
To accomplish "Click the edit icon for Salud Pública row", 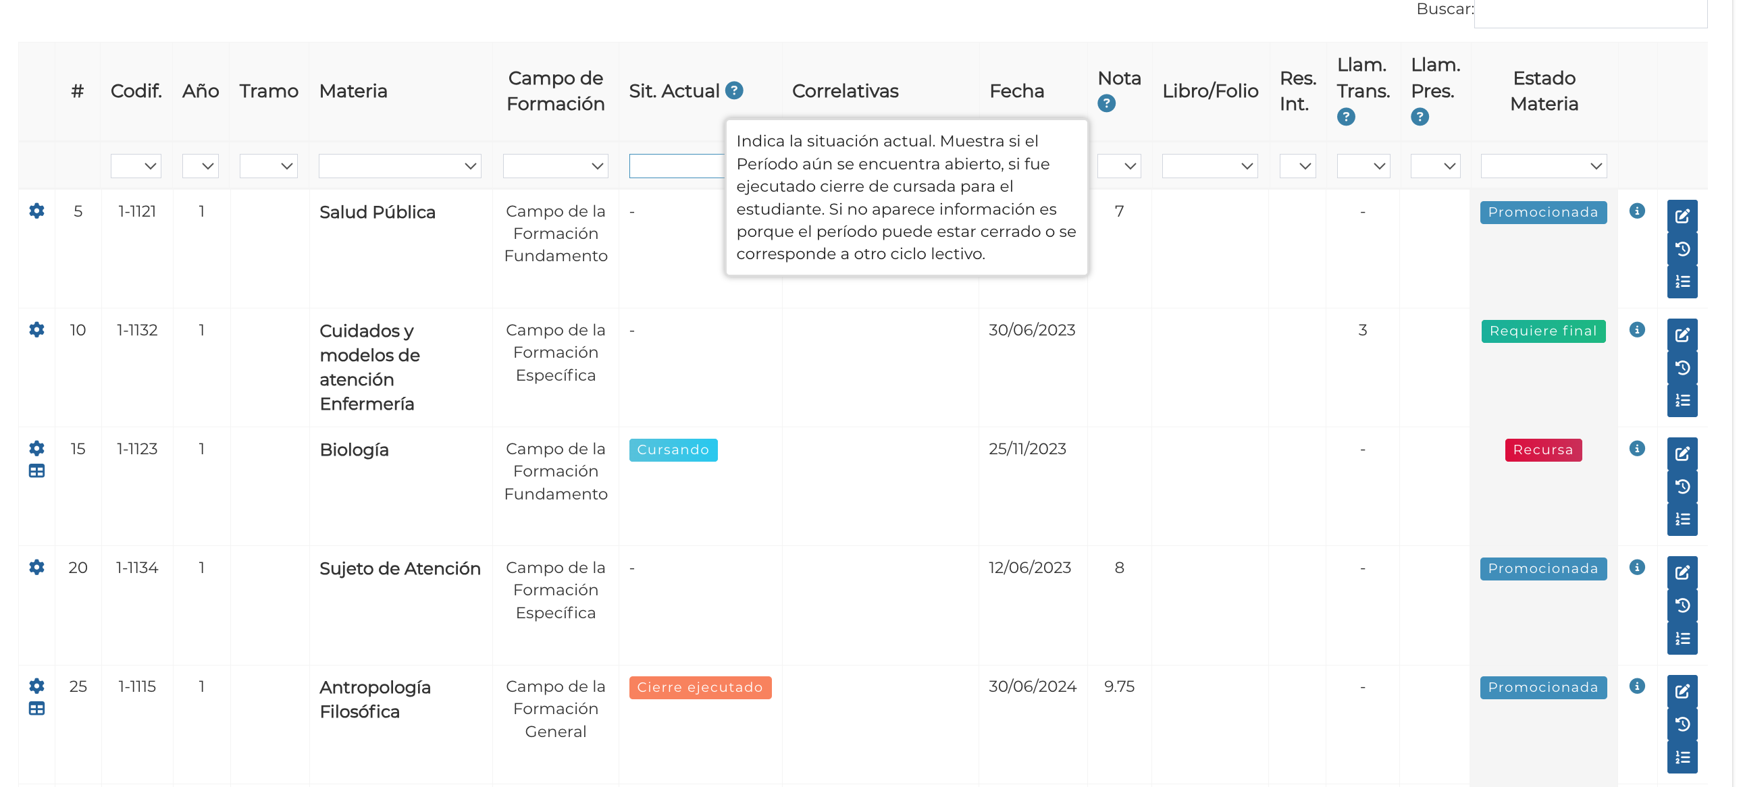I will click(x=1682, y=216).
